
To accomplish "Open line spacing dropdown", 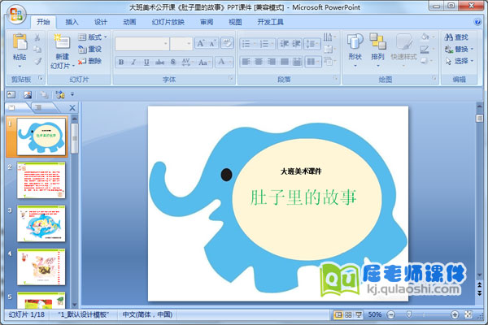I will [x=318, y=44].
